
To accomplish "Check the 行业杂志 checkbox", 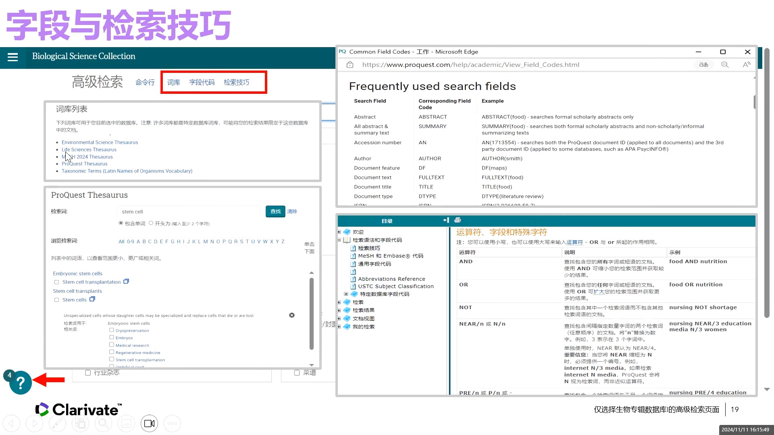I will click(x=87, y=373).
